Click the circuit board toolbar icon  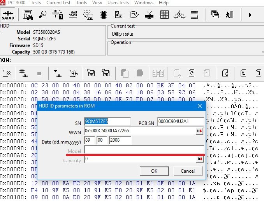tap(118, 14)
